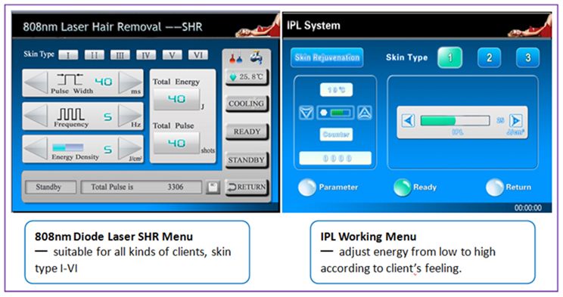Screen dimensions: 563x297
Task: Click the cooling level indicator bar
Action: pos(336,113)
